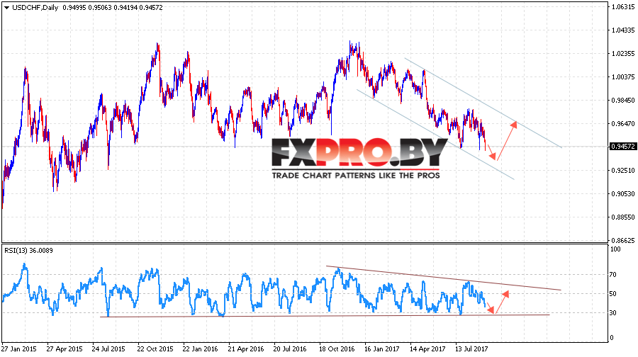Screen dimensions: 638x357
Task: Select the RSI upper descending resistance line
Action: [x=444, y=278]
